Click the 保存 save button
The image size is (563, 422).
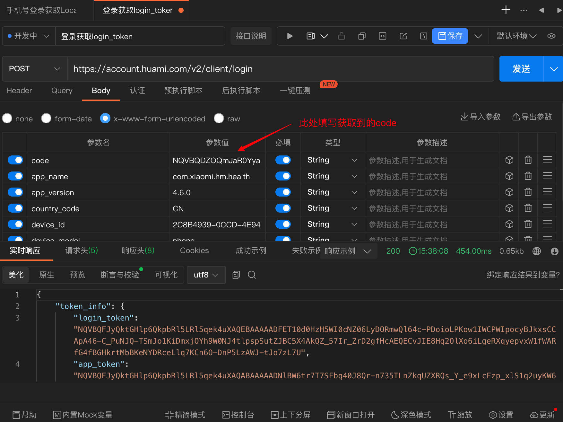click(450, 36)
